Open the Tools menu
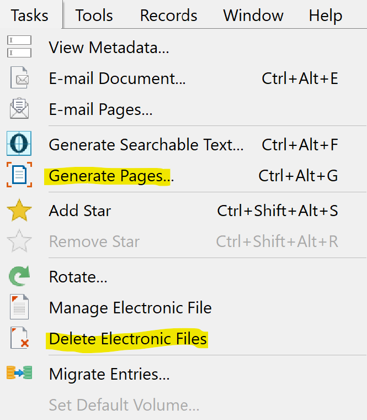 coord(94,15)
